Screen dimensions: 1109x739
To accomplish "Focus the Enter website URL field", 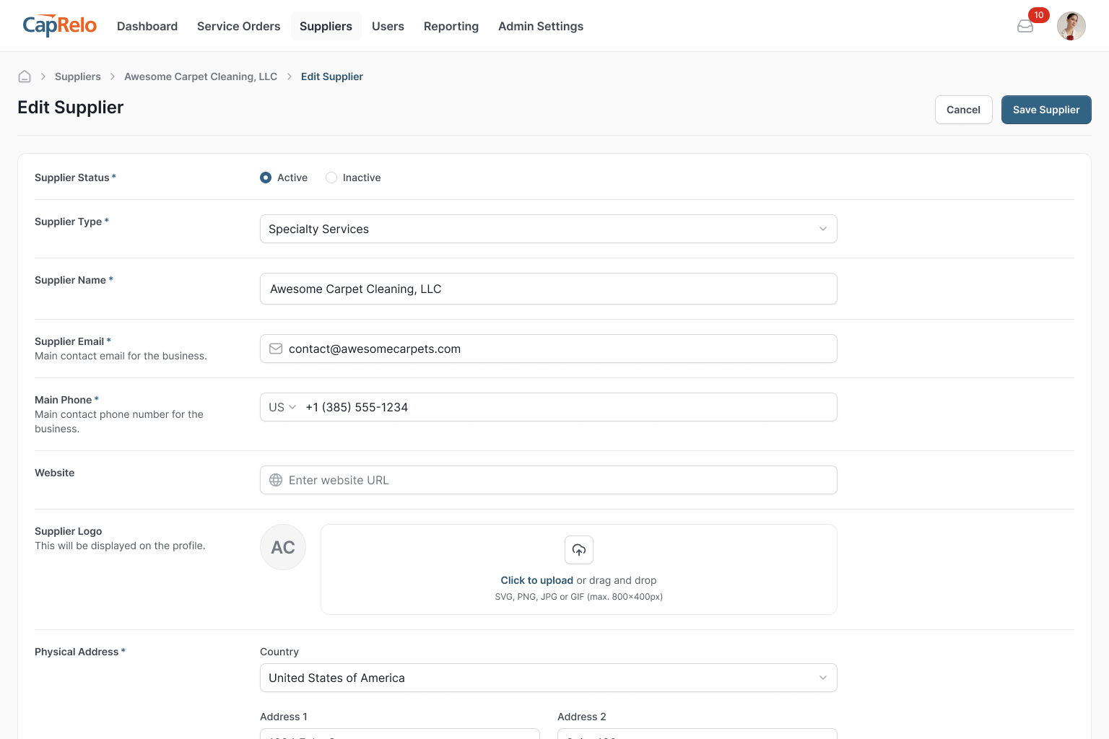I will point(556,480).
